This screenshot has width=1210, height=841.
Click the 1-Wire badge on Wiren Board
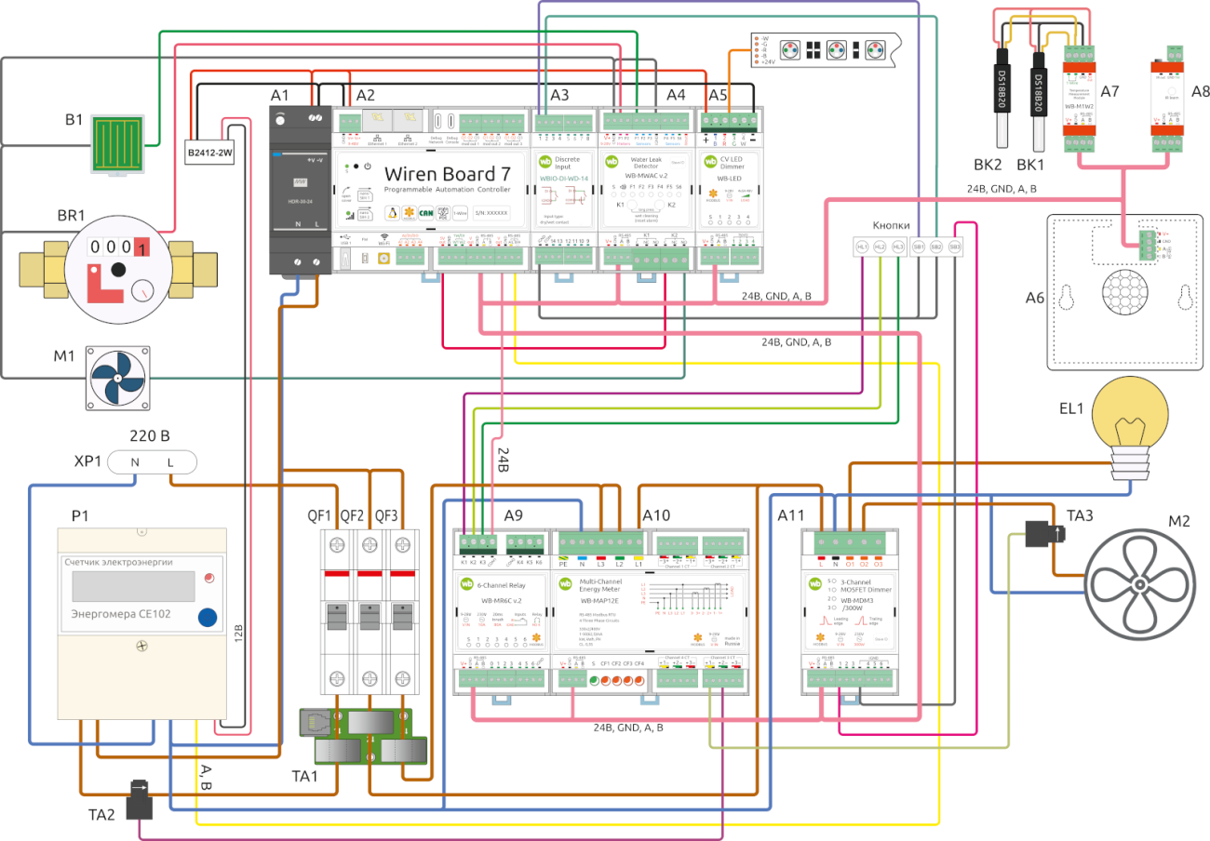[460, 213]
